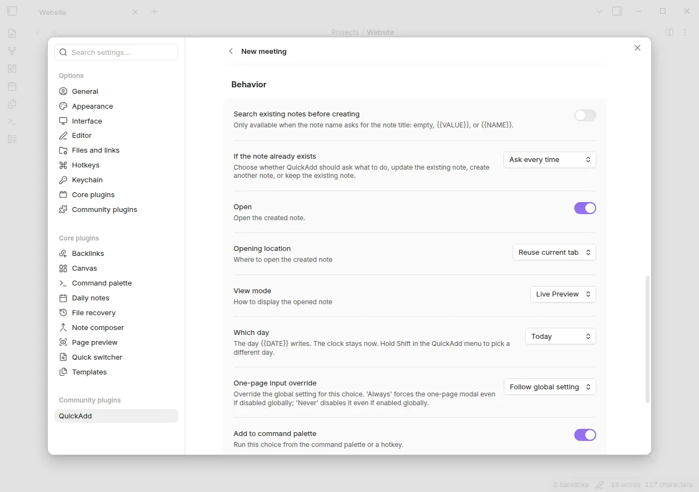699x492 pixels.
Task: Open graph view icon in left ribbon
Action: (x=12, y=51)
